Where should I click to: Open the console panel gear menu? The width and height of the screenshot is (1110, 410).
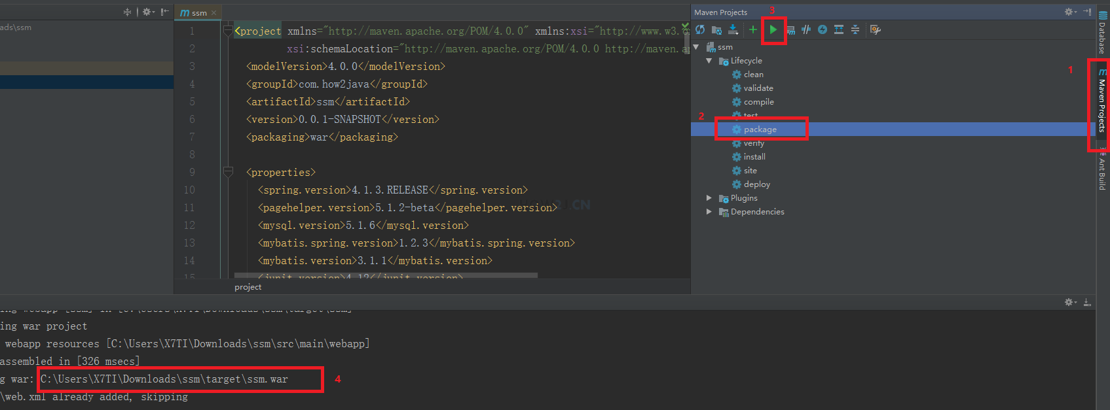pyautogui.click(x=1070, y=302)
